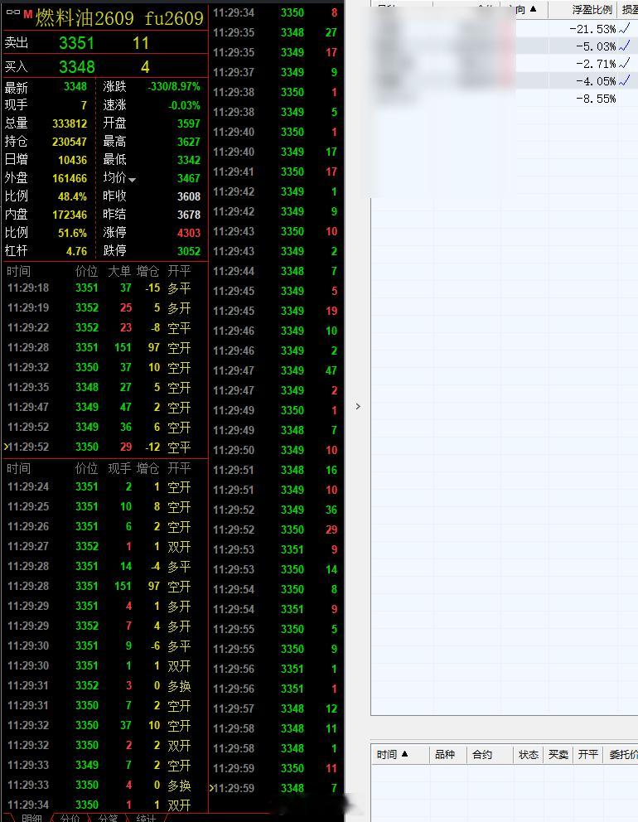
Task: Click the 卖出 ask price 3351
Action: [x=76, y=43]
